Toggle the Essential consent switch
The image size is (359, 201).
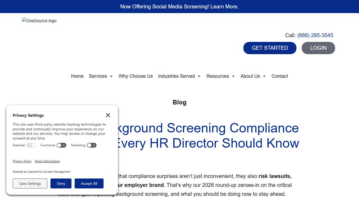point(31,145)
